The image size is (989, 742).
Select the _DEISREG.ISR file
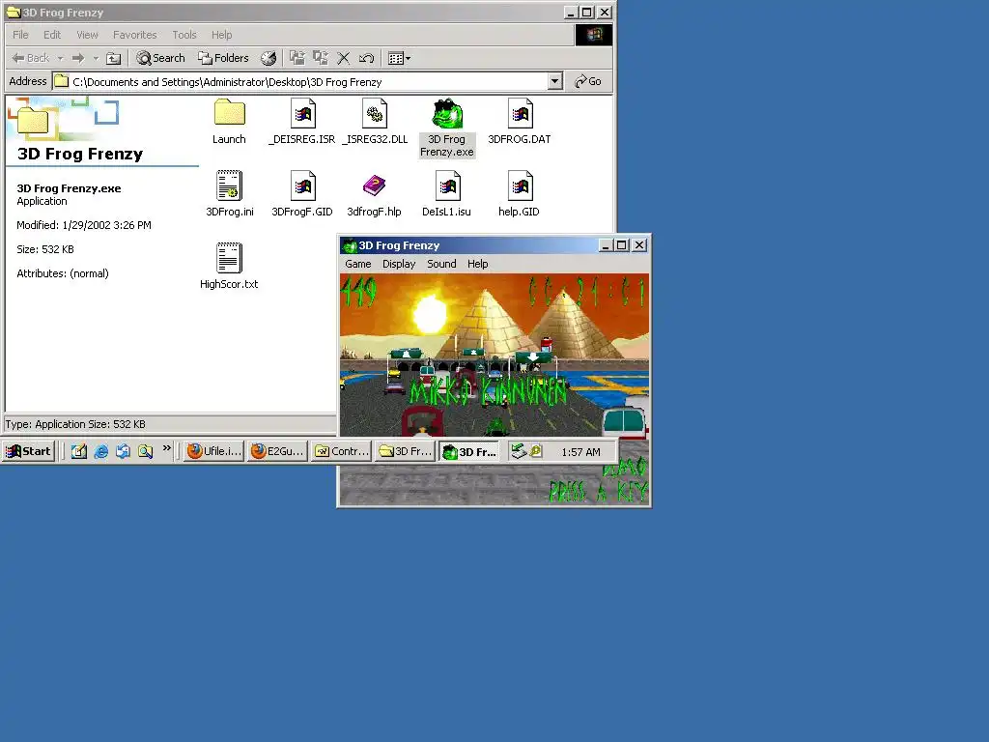click(302, 121)
